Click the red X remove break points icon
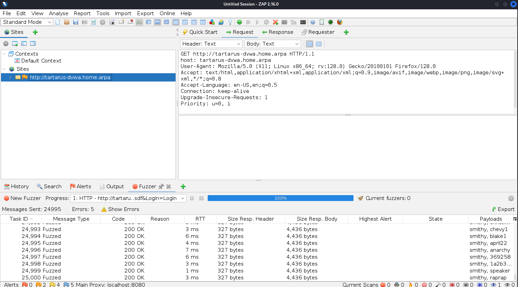 275,22
